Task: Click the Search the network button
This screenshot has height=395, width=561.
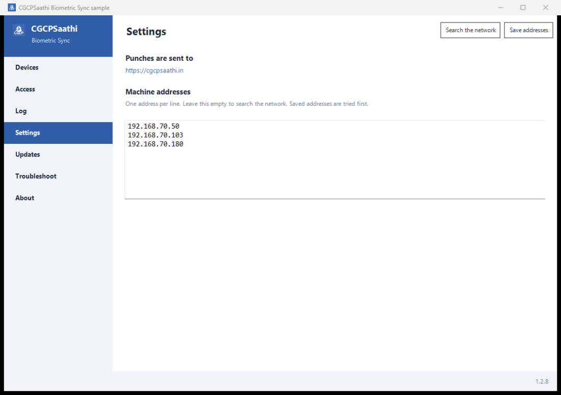Action: click(x=470, y=30)
